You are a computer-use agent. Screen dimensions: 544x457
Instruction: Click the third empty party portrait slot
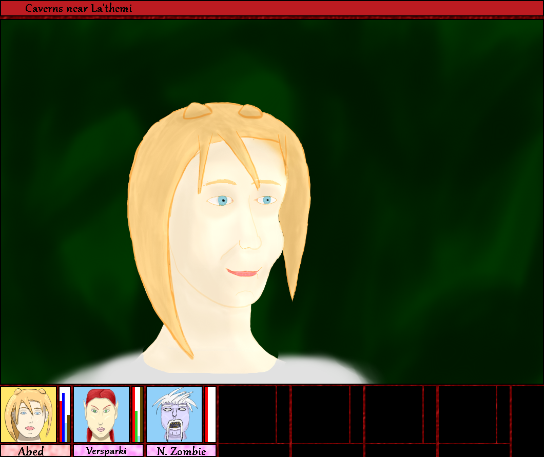(x=393, y=414)
